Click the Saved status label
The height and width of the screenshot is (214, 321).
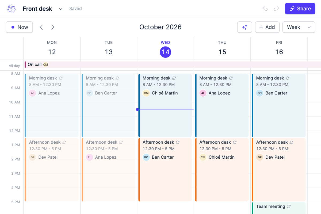coord(75,9)
